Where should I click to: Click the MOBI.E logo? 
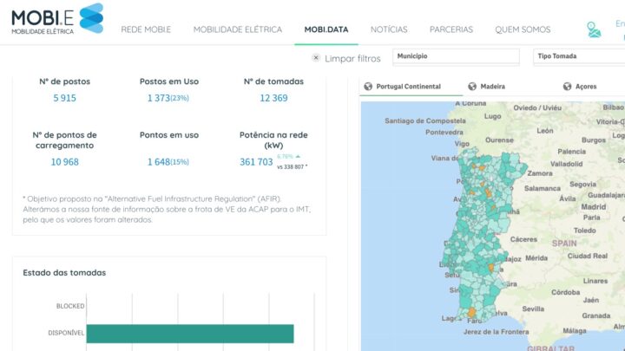point(56,20)
